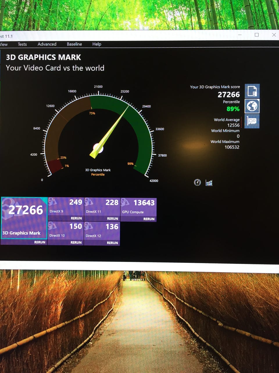Click the 21000 gauge scale label
This screenshot has height=373, width=279.
98,87
